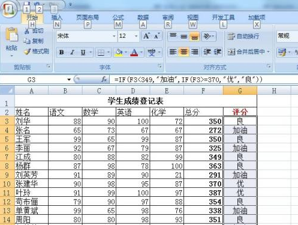Click the Cut scissors button
This screenshot has height=225, width=298.
pos(34,31)
